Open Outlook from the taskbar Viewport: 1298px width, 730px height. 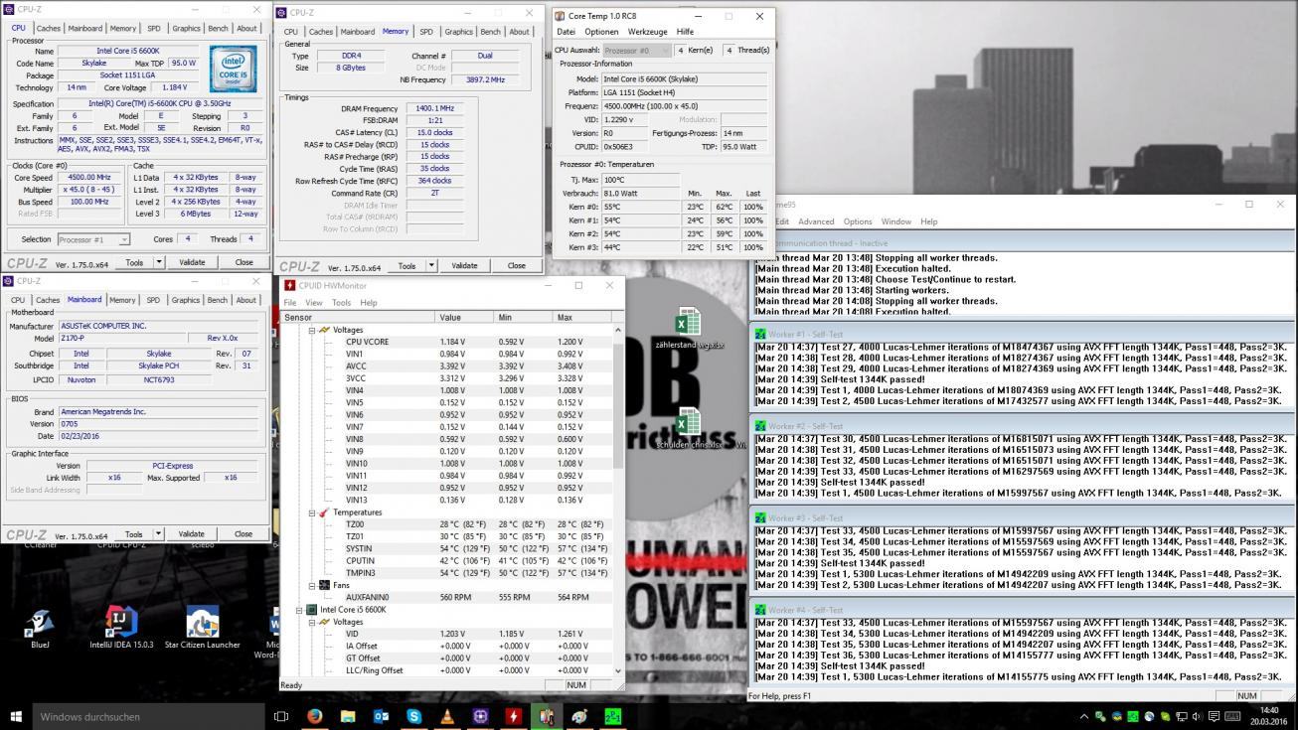pyautogui.click(x=381, y=716)
